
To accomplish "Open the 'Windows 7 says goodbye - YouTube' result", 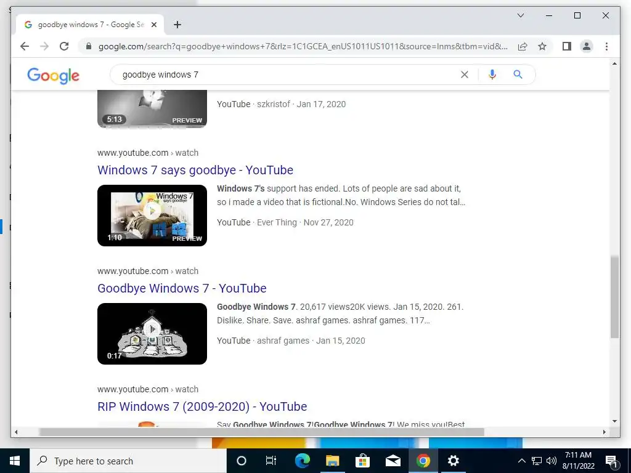I will coord(195,170).
